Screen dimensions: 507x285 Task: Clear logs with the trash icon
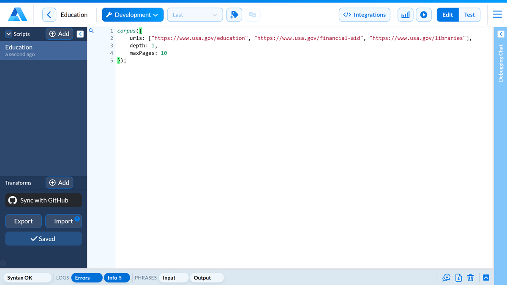click(x=470, y=277)
